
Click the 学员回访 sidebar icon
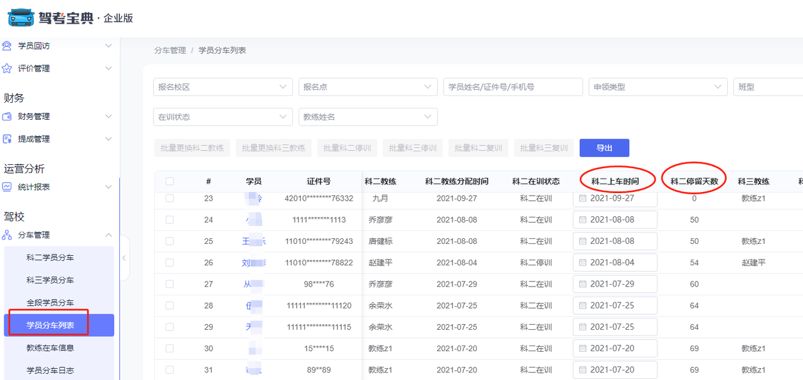tap(7, 46)
